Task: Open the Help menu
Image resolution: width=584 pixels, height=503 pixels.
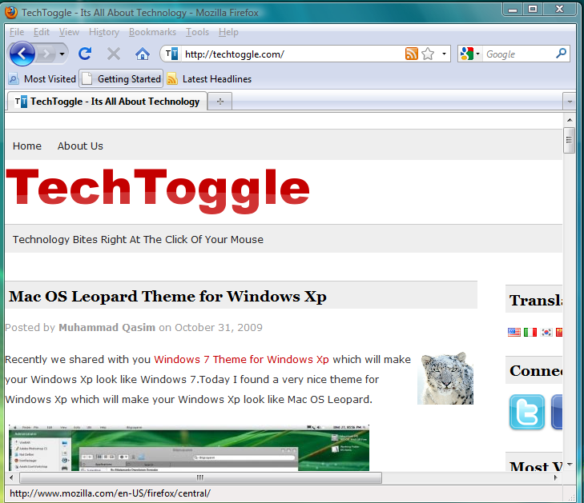Action: click(x=228, y=32)
